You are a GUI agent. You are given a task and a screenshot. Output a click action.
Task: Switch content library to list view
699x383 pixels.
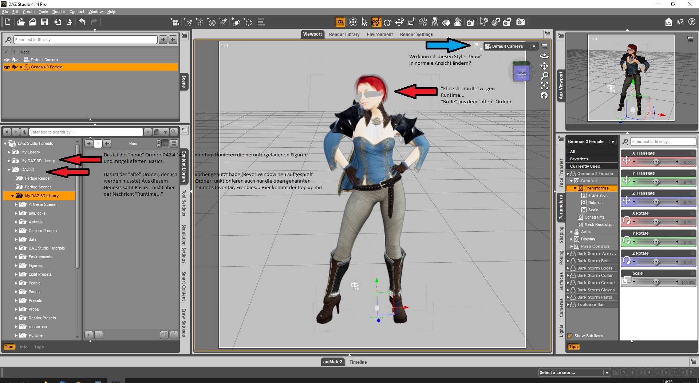click(x=174, y=144)
